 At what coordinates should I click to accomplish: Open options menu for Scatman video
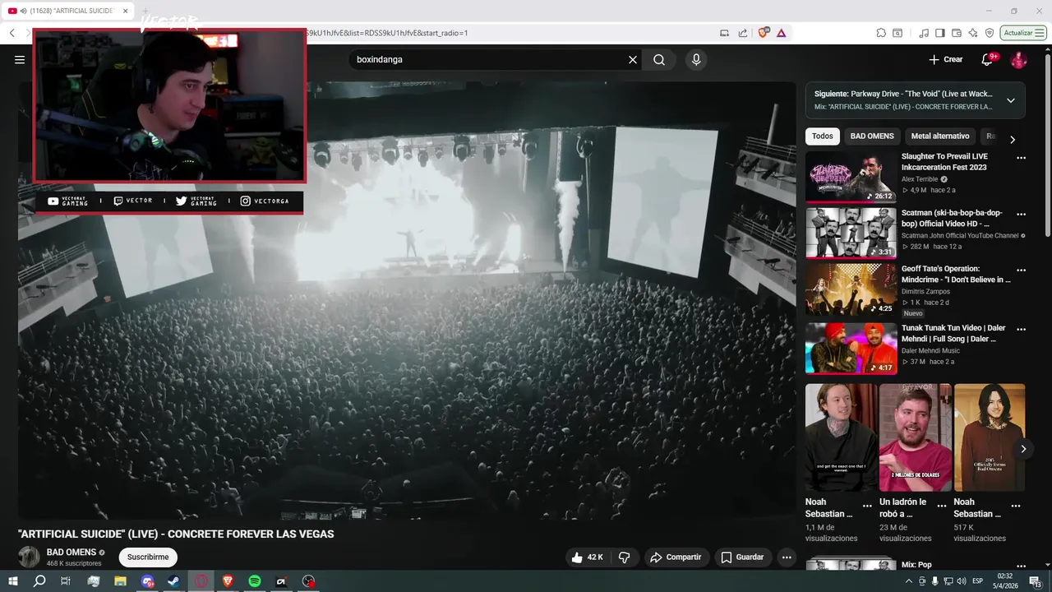point(1021,214)
